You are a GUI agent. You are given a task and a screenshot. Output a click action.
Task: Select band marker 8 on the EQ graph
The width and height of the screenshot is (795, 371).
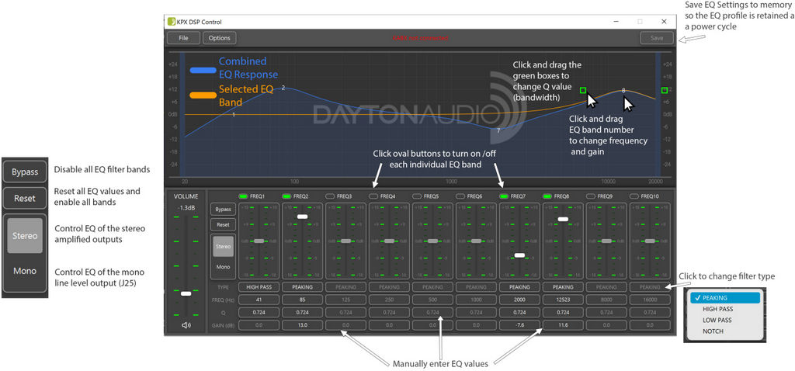pyautogui.click(x=623, y=91)
